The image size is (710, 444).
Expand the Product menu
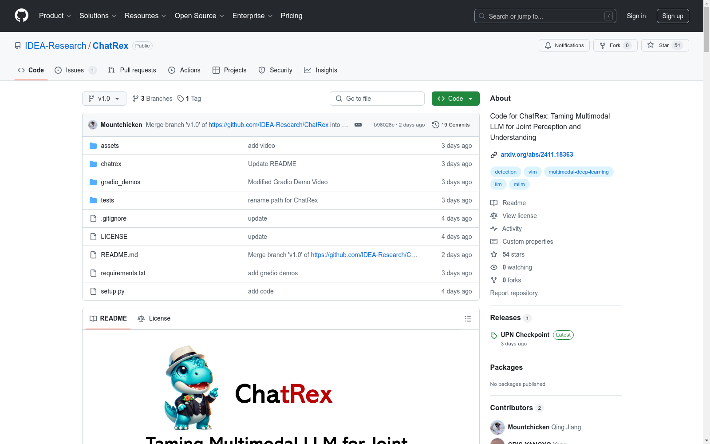[x=55, y=16]
